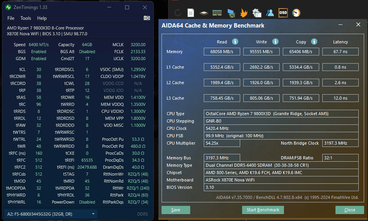Screen dimensions: 368x221
Task: Click the DRAM:FSB Ratio 32:1 field
Action: coord(340,158)
